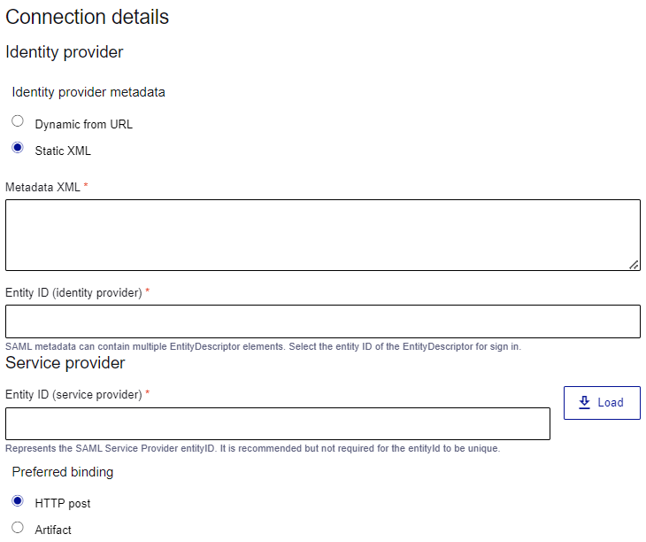
Task: Click the Identity provider metadata group label
Action: point(88,92)
